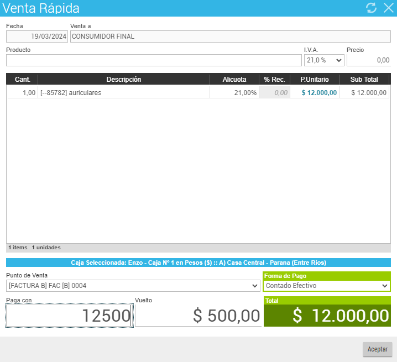This screenshot has width=397, height=362.
Task: Expand the Punto de Venta dropdown
Action: pos(133,286)
